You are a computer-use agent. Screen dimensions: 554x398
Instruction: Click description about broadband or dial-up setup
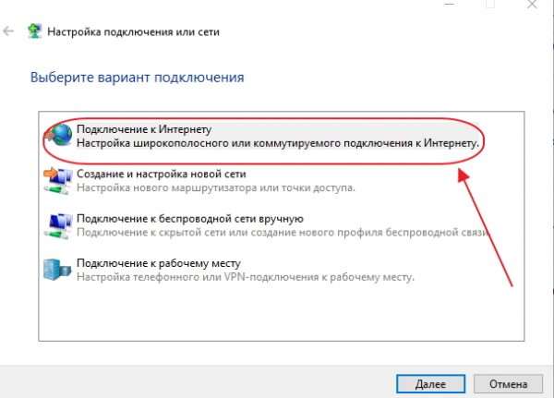click(x=278, y=143)
